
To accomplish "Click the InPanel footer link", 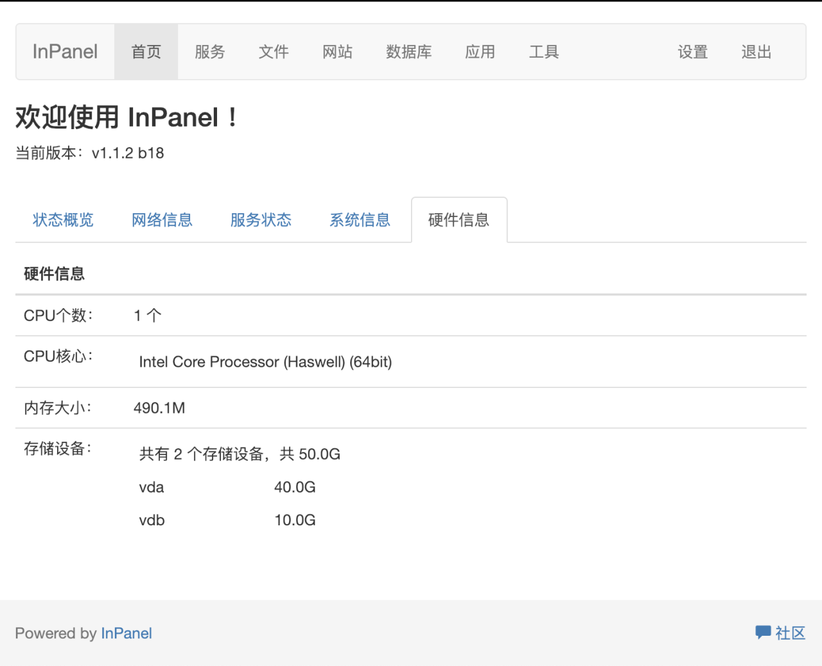I will click(127, 633).
